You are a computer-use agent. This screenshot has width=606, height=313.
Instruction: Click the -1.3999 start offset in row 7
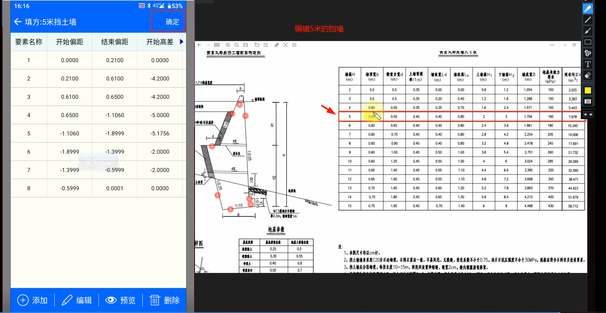pyautogui.click(x=70, y=170)
